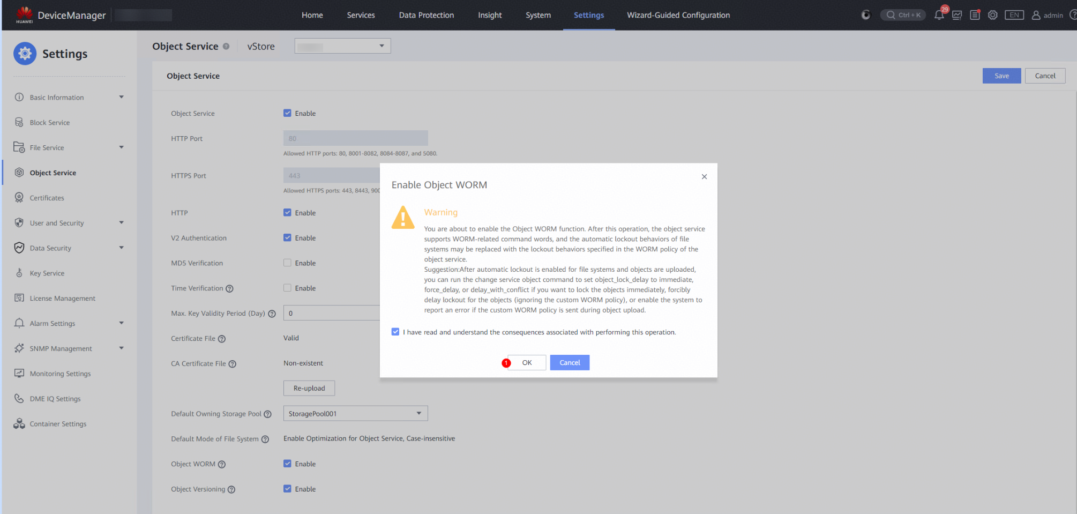Toggle the Object WORM Enable checkbox
This screenshot has height=514, width=1077.
tap(287, 464)
